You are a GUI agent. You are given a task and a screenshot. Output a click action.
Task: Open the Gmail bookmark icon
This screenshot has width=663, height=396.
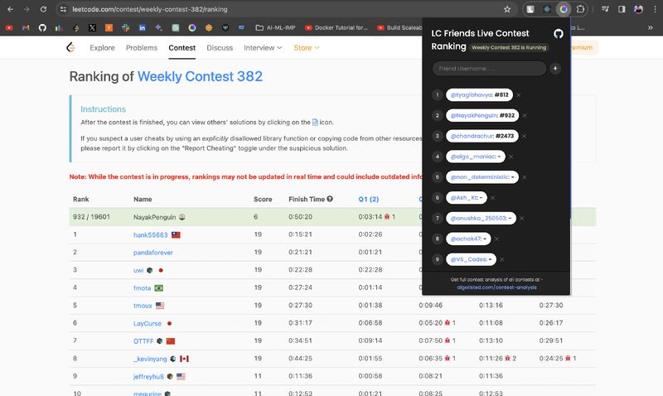[26, 28]
